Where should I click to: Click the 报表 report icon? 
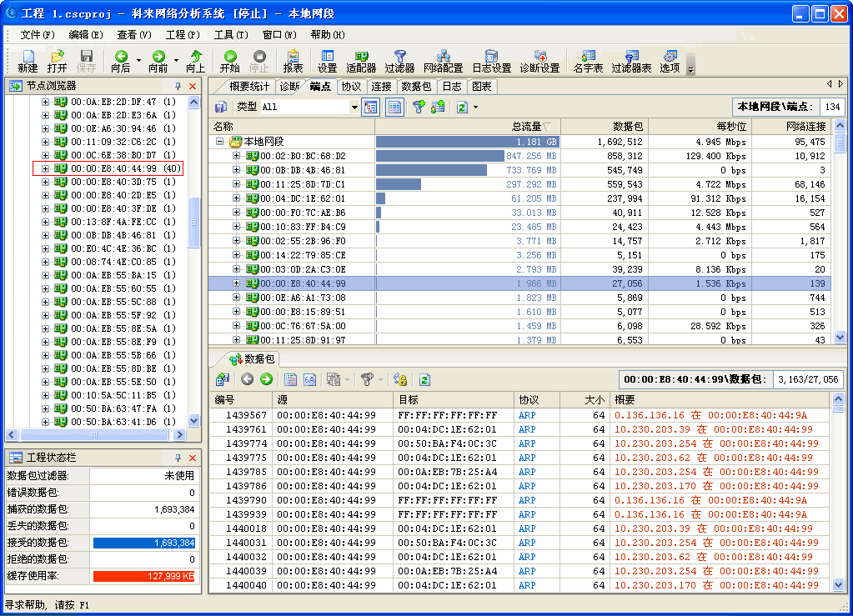coord(293,61)
